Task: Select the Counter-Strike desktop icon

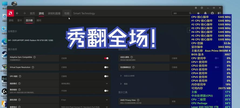Action: [4, 104]
